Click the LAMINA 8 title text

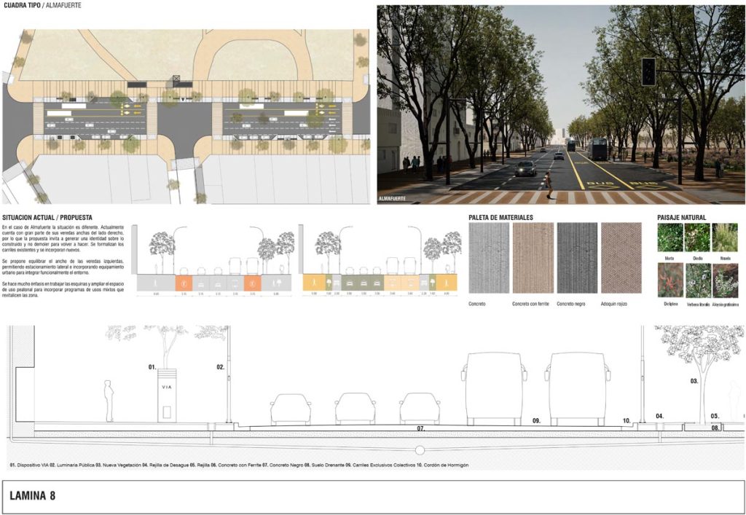coord(33,496)
